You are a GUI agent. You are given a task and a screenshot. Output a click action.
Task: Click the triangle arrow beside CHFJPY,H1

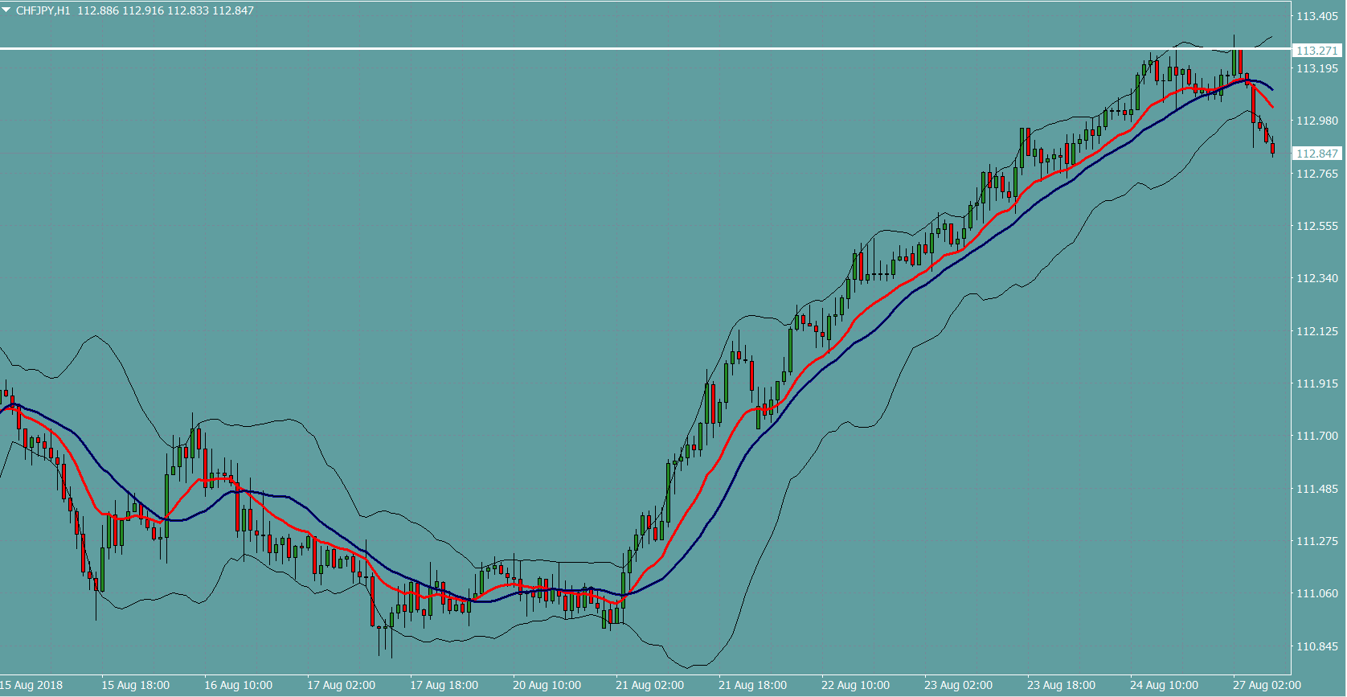coord(6,10)
